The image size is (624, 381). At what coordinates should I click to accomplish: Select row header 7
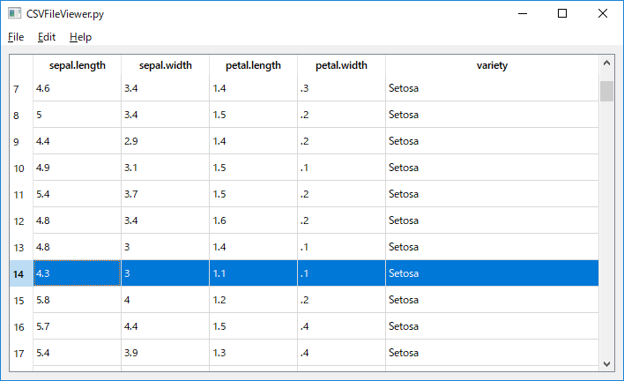click(21, 88)
